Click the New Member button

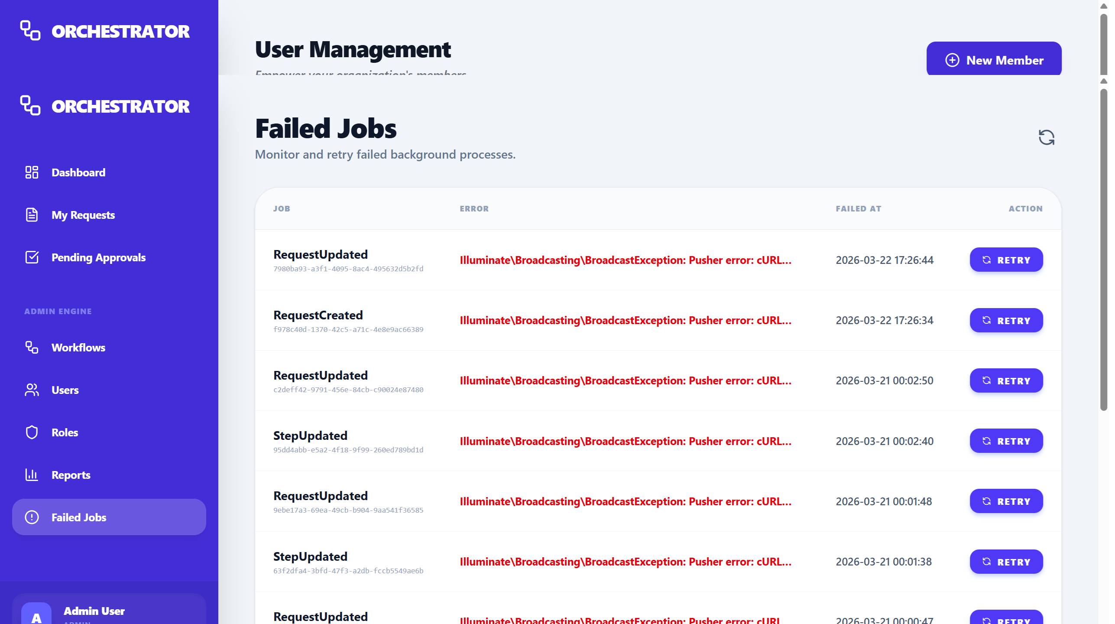pyautogui.click(x=994, y=59)
